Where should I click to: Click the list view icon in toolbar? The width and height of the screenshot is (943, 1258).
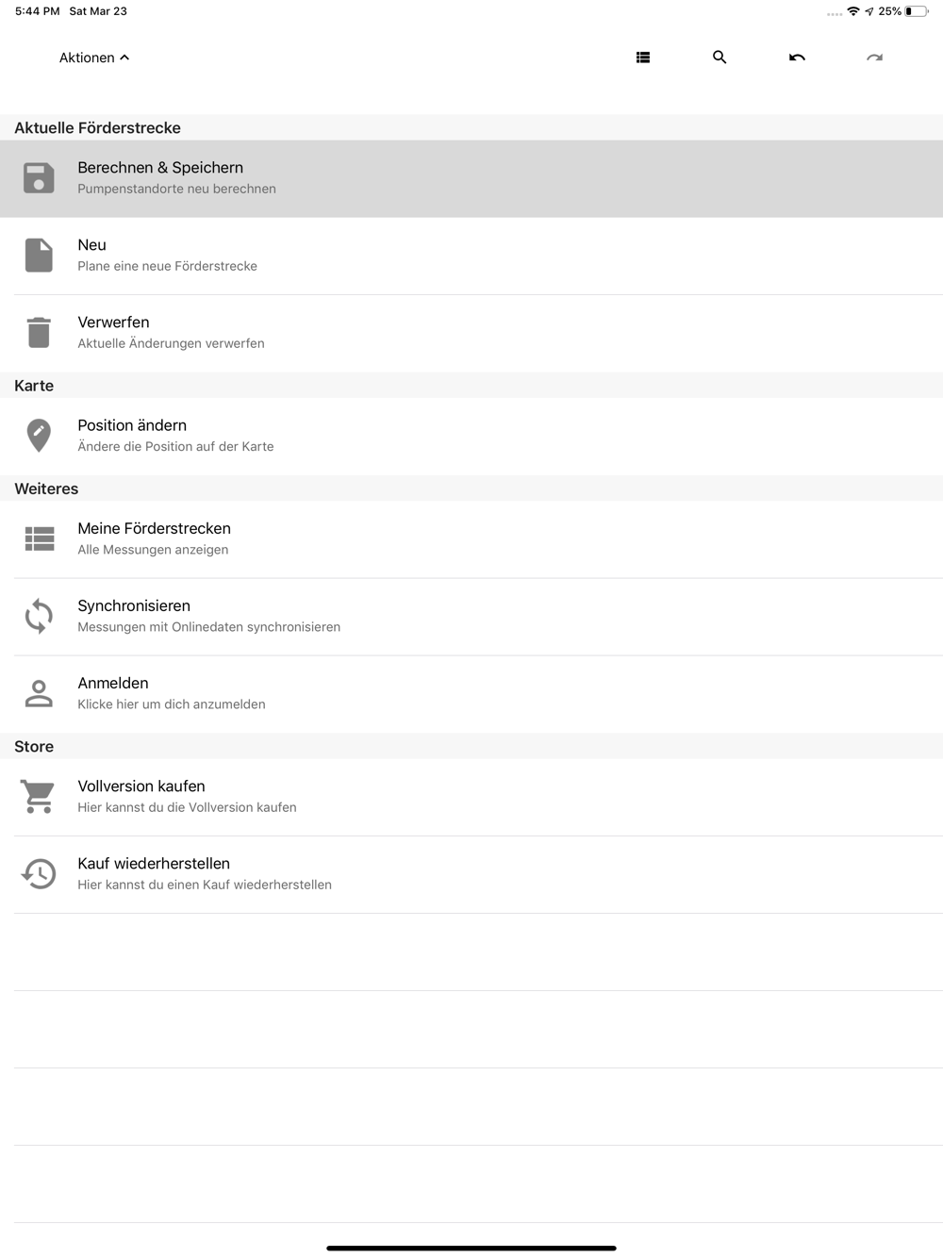click(x=643, y=58)
